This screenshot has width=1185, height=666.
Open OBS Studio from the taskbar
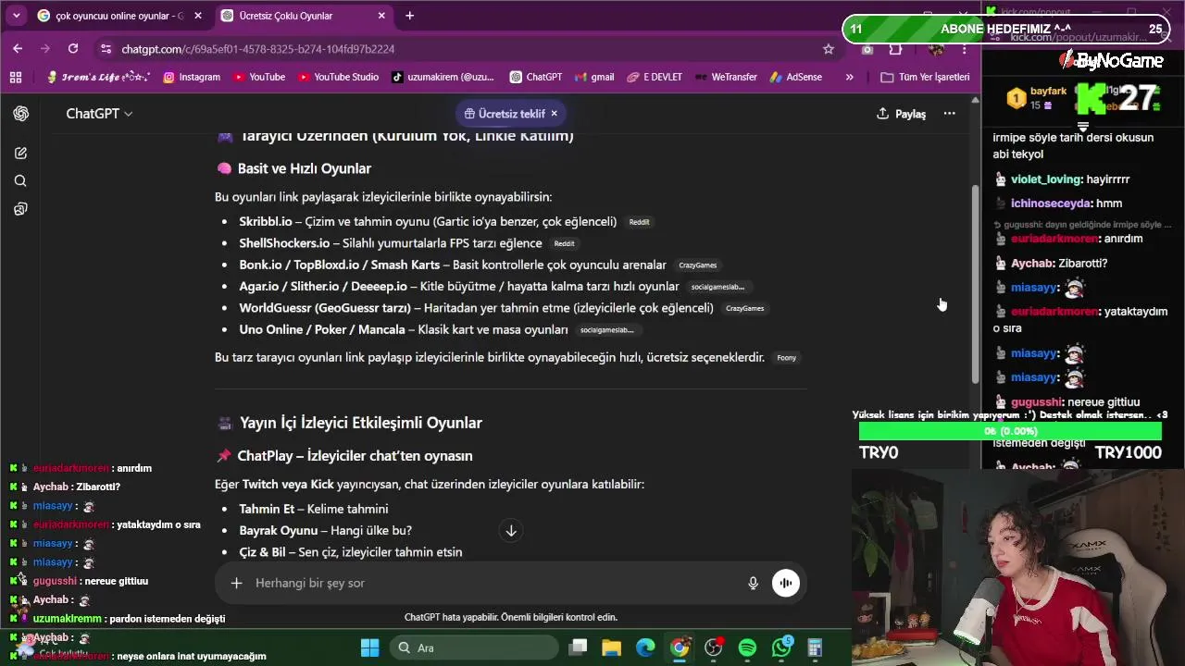(x=713, y=647)
